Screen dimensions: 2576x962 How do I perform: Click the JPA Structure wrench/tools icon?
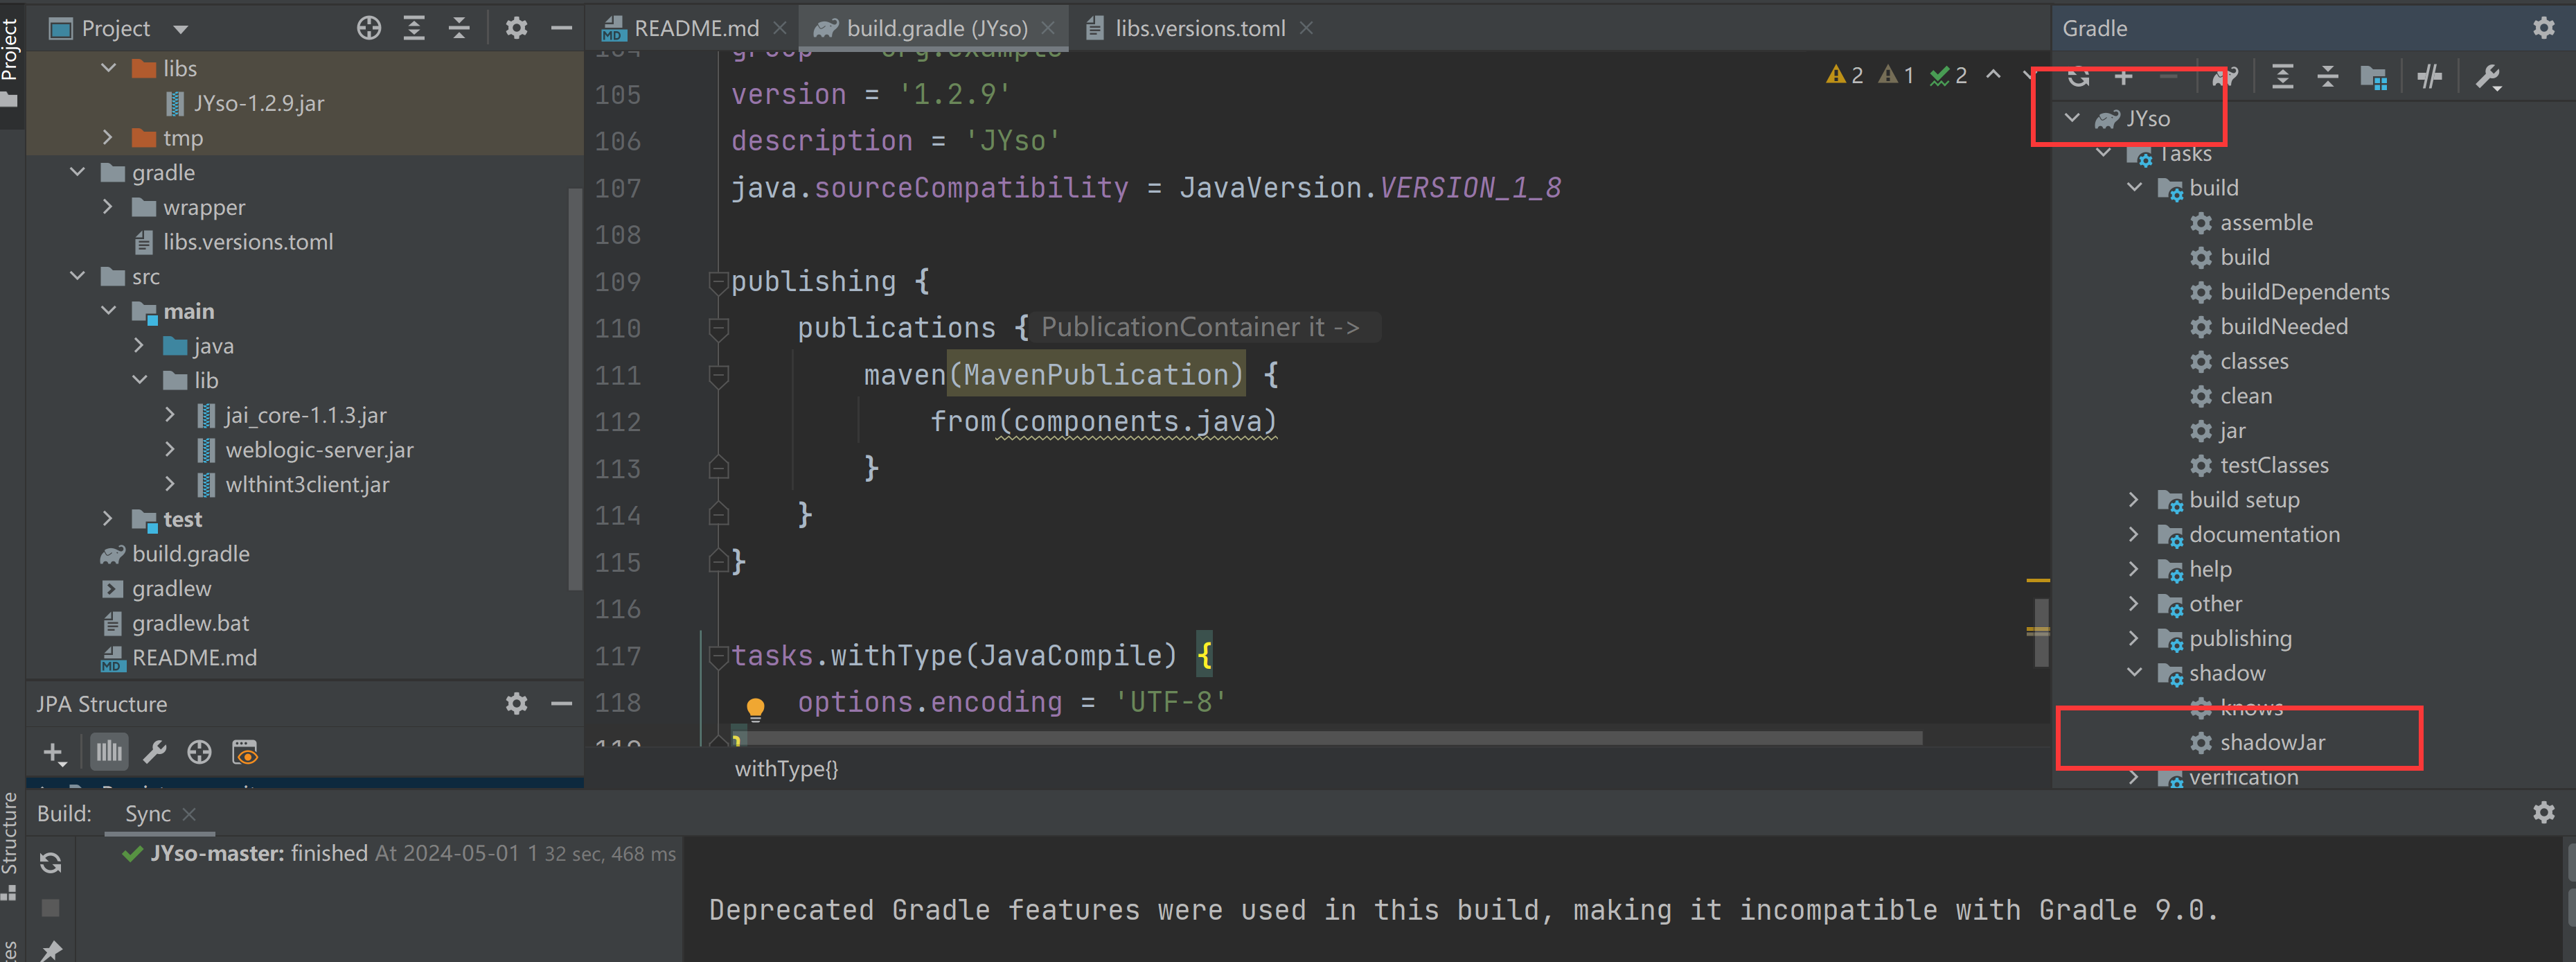153,751
